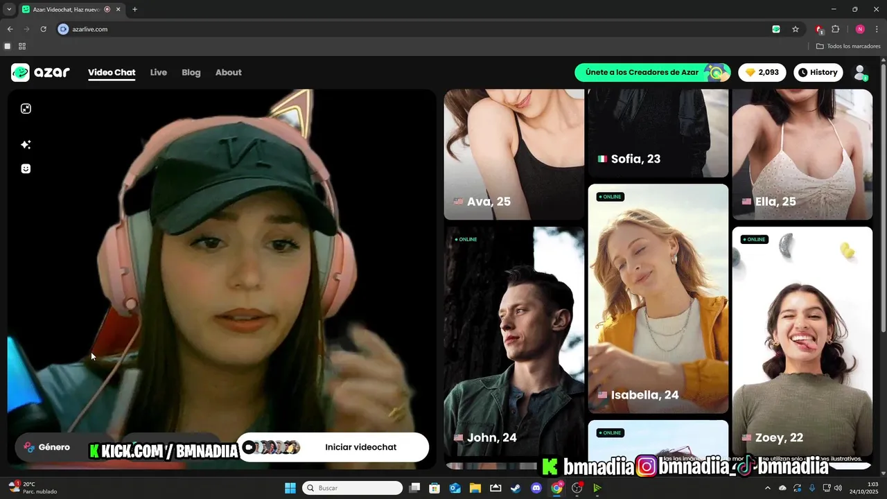The image size is (887, 499).
Task: Open Isabella, 24 profile card
Action: tap(658, 299)
